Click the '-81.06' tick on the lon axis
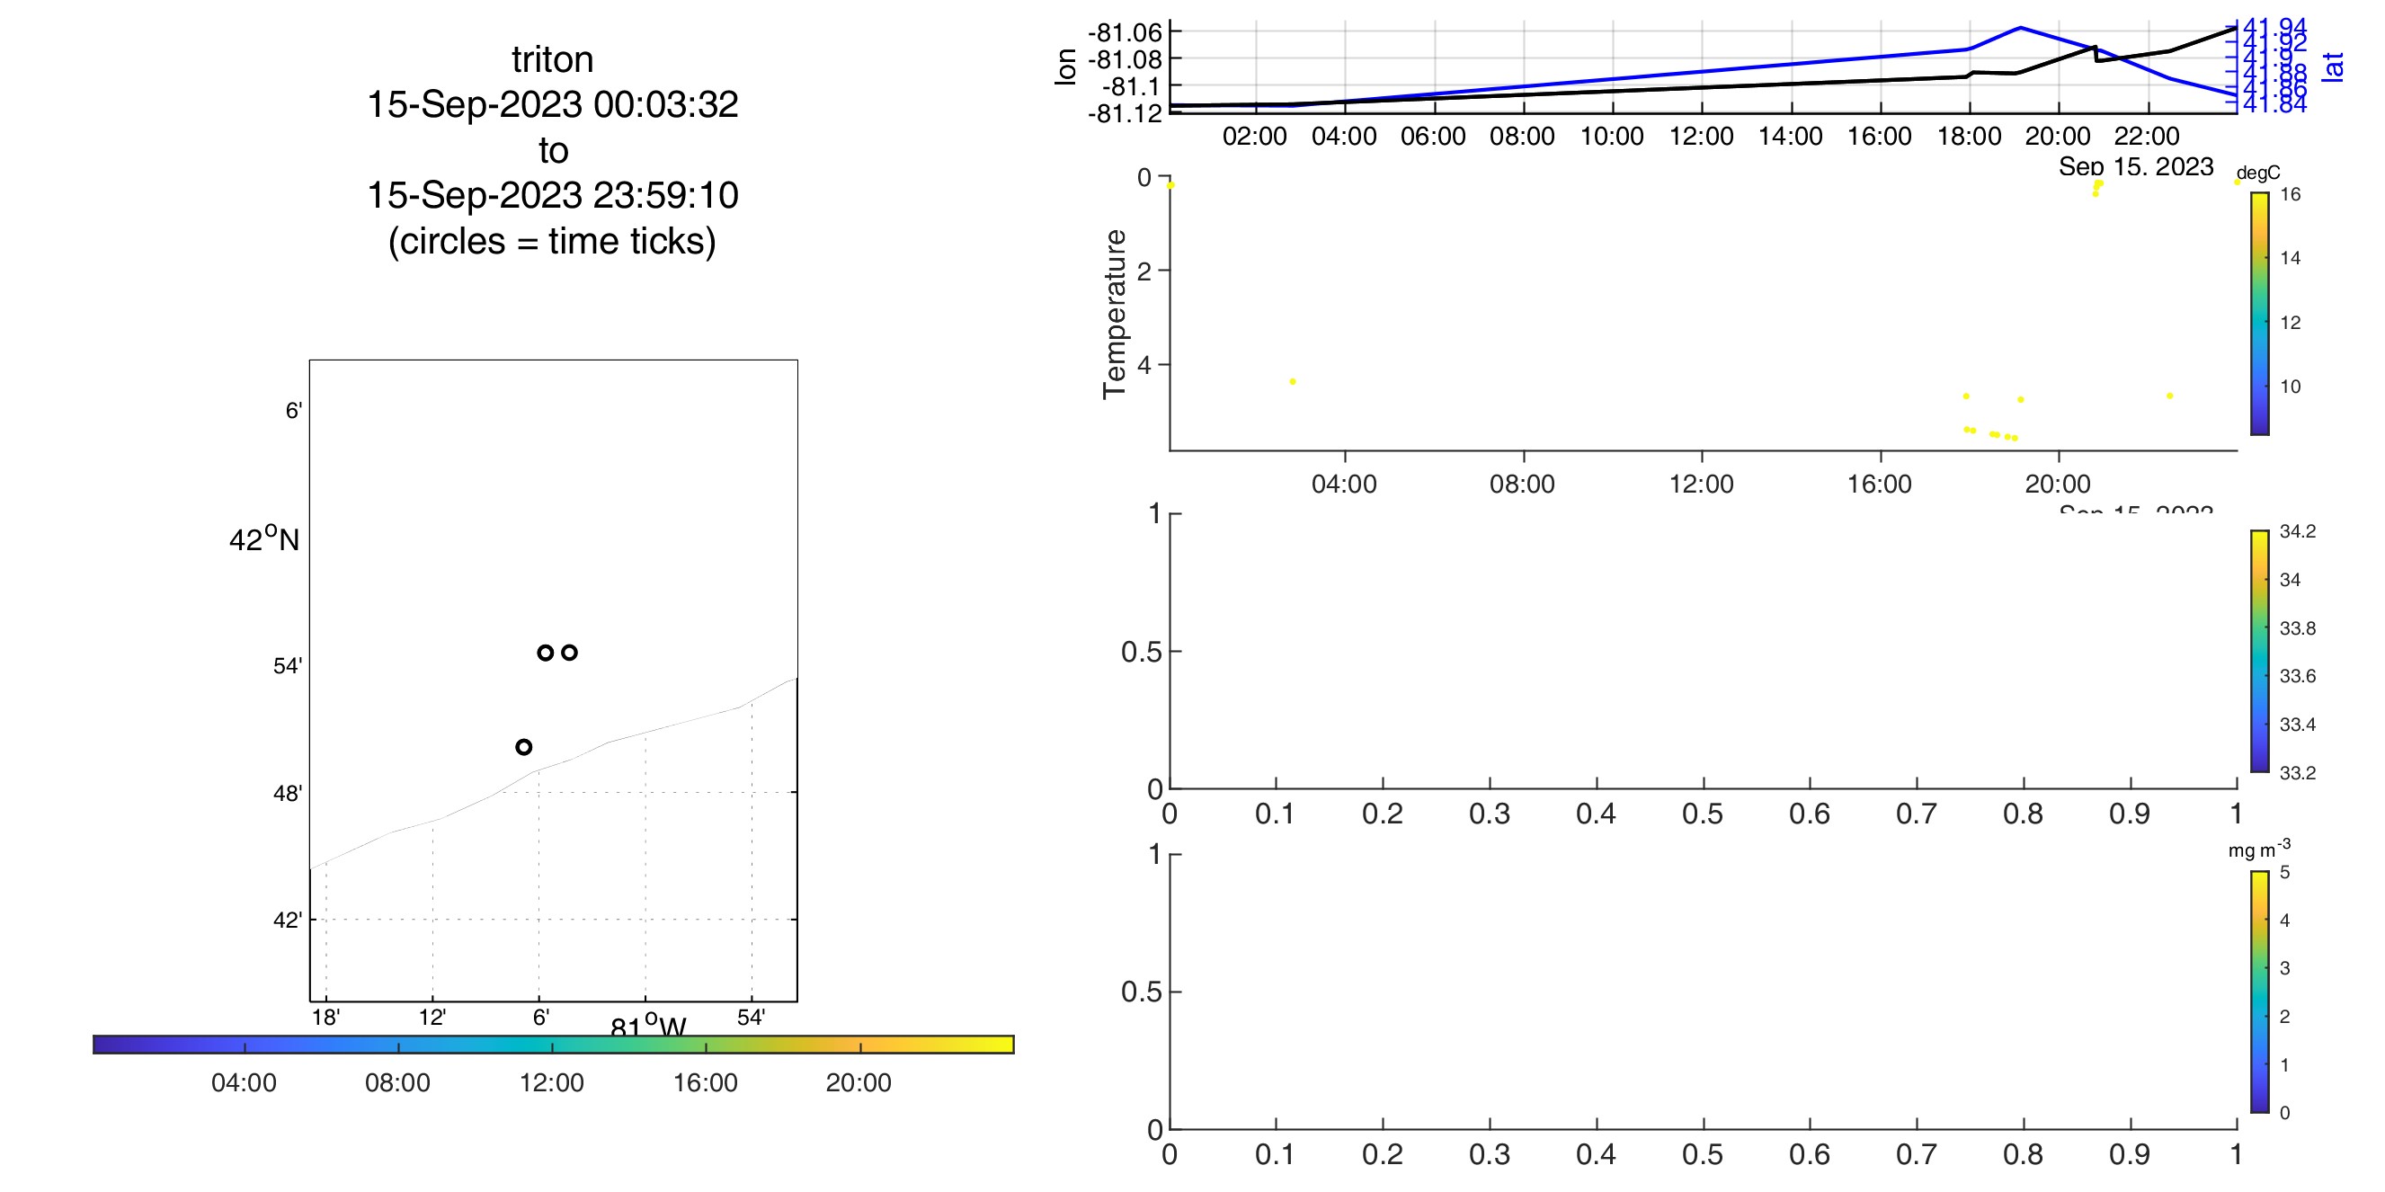 coord(1124,33)
